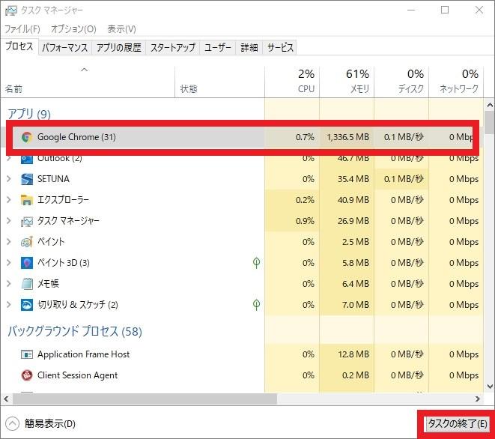Click the アプリ (9) group heading
The width and height of the screenshot is (495, 439).
click(28, 114)
